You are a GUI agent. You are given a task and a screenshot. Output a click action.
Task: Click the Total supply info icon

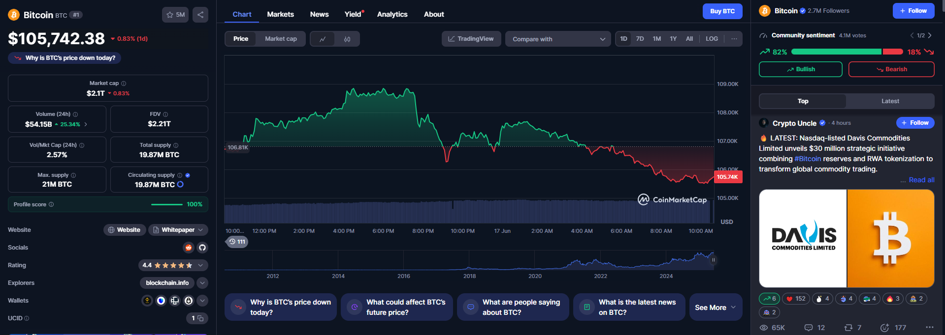click(176, 145)
